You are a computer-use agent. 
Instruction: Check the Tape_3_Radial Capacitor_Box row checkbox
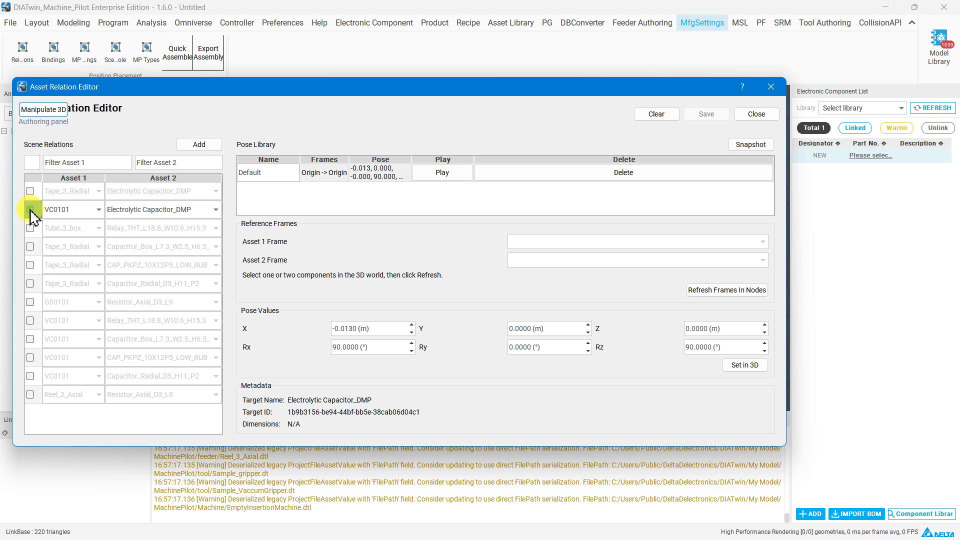(30, 246)
